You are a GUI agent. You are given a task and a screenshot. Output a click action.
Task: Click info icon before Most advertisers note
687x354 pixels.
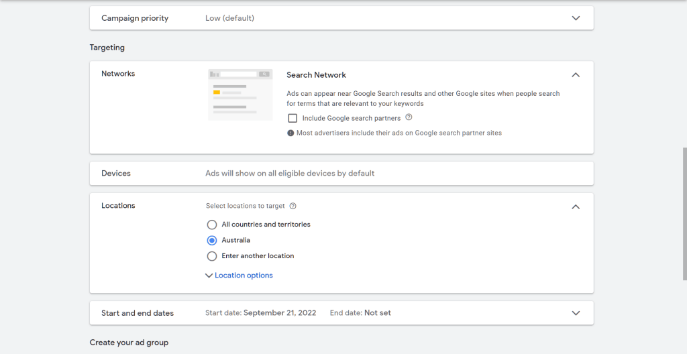click(290, 133)
